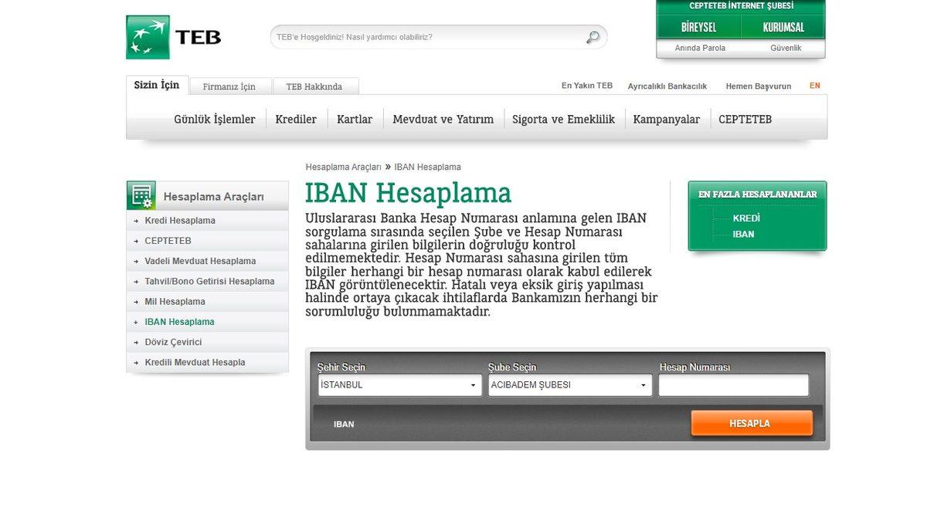
Task: Click the calculator icon beside Hesaplama Araçları
Action: tap(141, 195)
